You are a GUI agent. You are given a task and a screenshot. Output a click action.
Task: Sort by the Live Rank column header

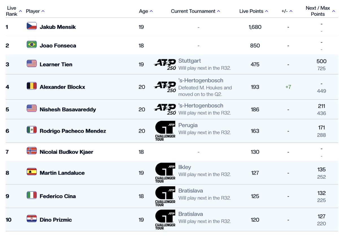(x=14, y=11)
